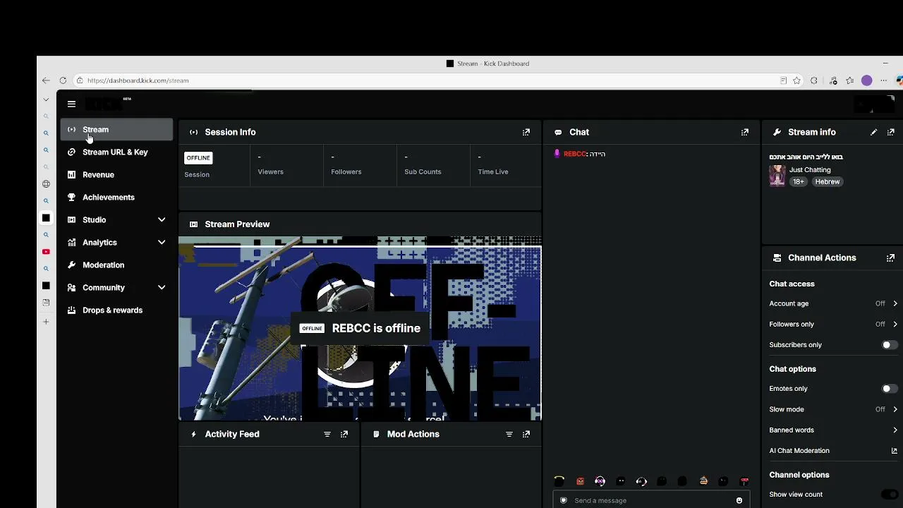Insert the red angry-face chat emote
Screen dimensions: 903x508
point(580,481)
